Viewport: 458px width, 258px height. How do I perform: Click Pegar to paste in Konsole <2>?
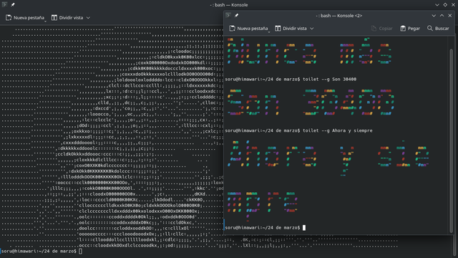(x=410, y=29)
